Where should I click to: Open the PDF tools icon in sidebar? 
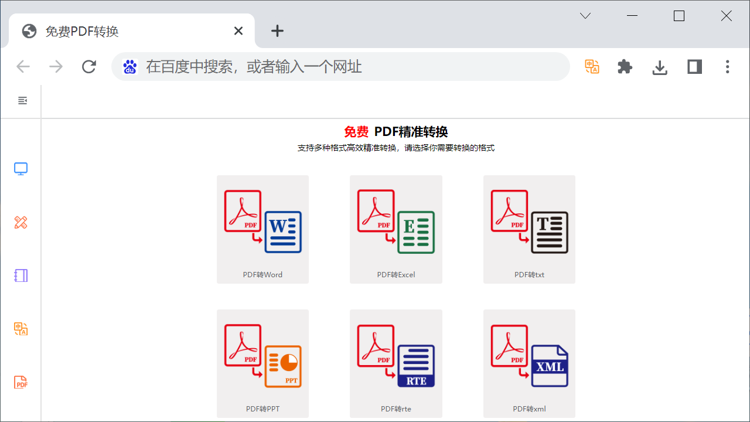tap(21, 382)
